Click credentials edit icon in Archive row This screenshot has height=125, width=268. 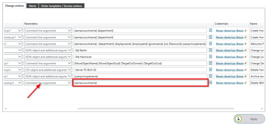point(245,77)
